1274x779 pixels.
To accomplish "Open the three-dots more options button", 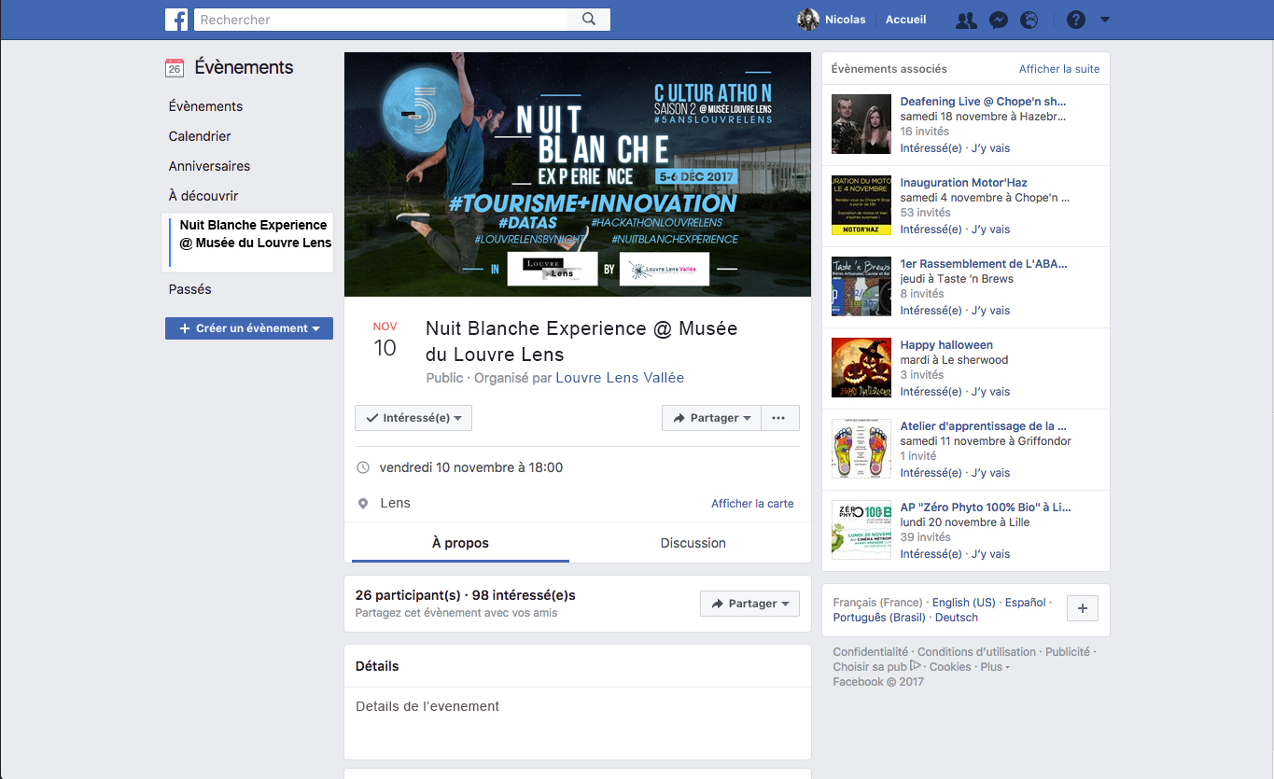I will pyautogui.click(x=780, y=418).
